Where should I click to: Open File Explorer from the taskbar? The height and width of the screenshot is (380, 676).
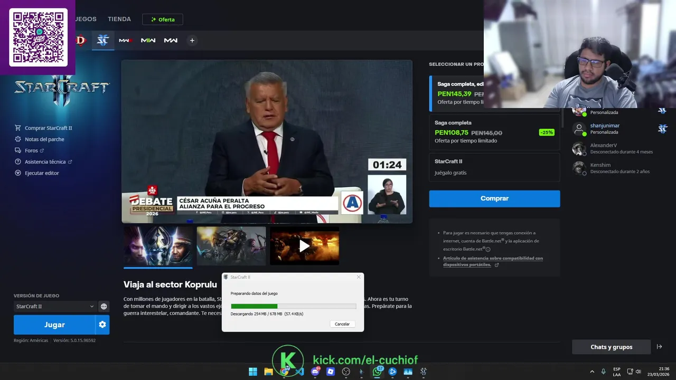coord(269,372)
